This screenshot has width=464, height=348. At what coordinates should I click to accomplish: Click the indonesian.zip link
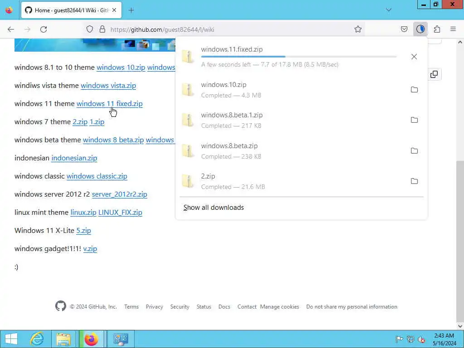(x=74, y=158)
